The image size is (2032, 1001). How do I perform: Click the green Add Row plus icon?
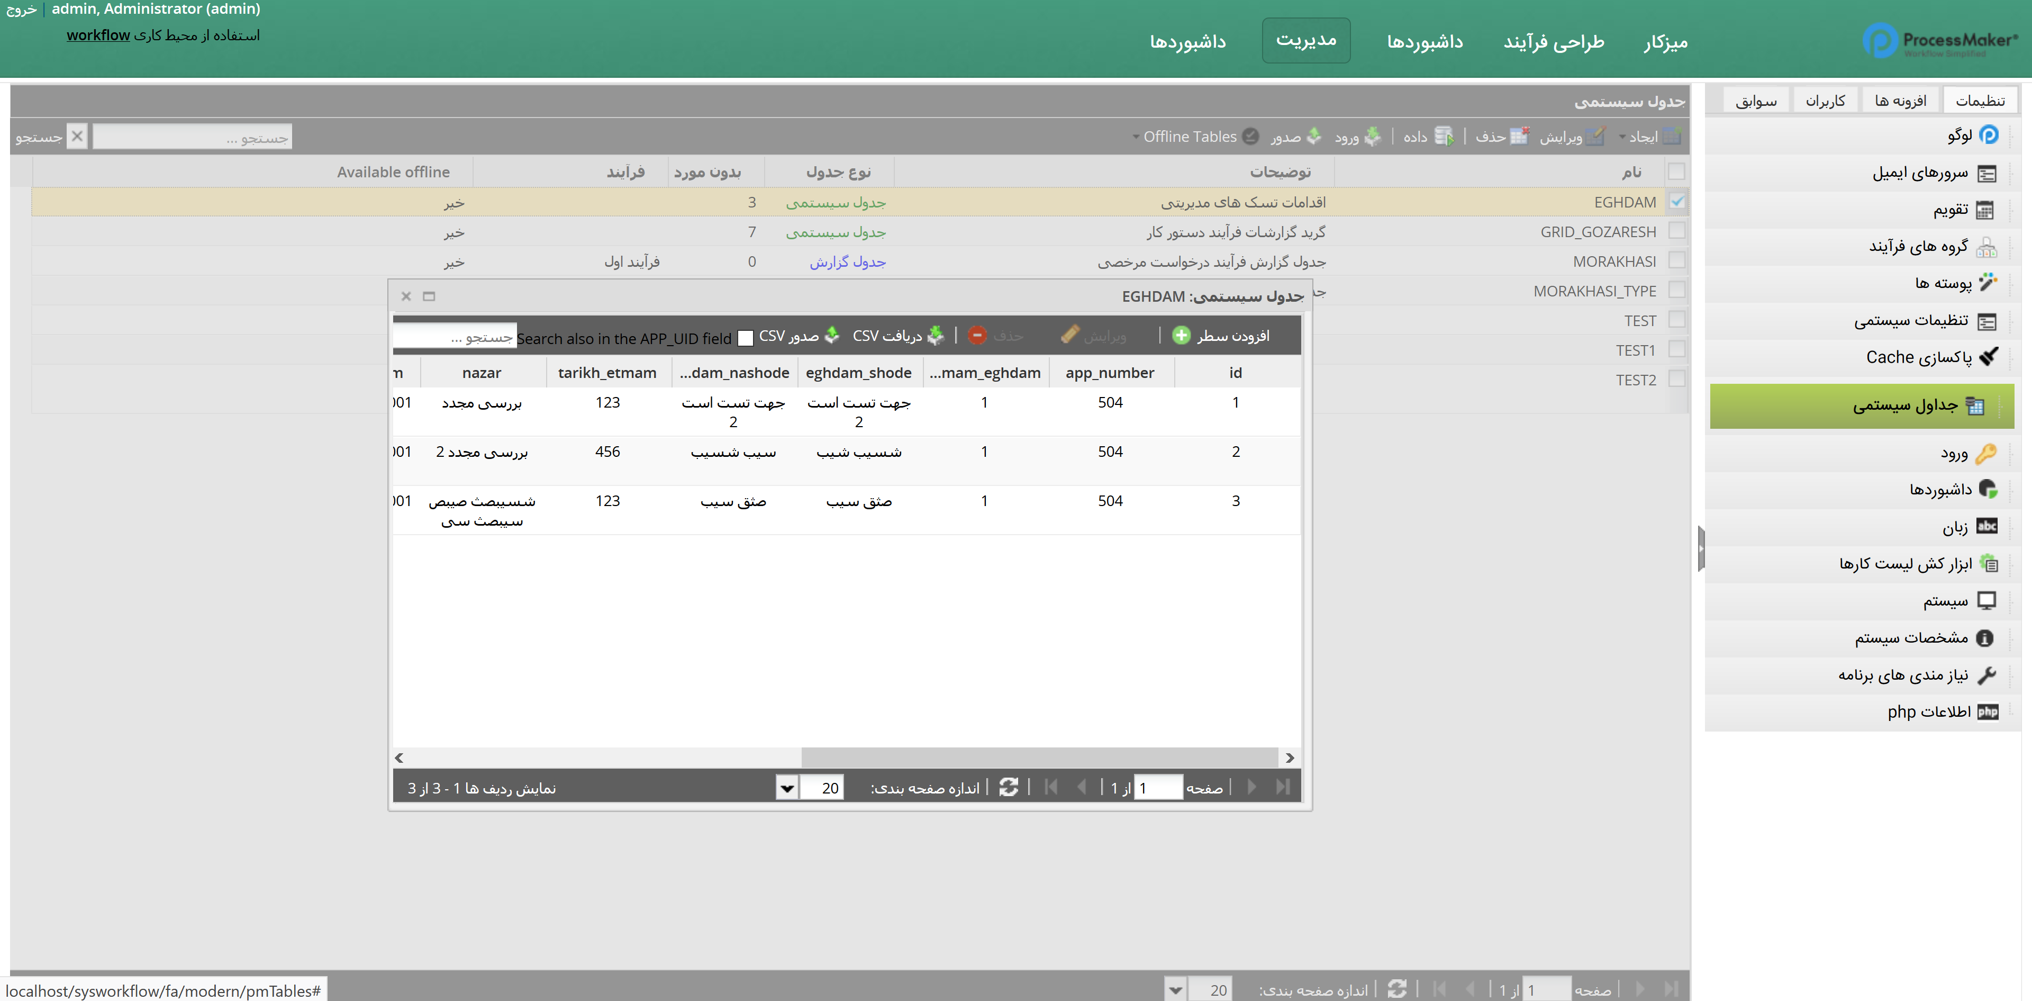(1181, 335)
